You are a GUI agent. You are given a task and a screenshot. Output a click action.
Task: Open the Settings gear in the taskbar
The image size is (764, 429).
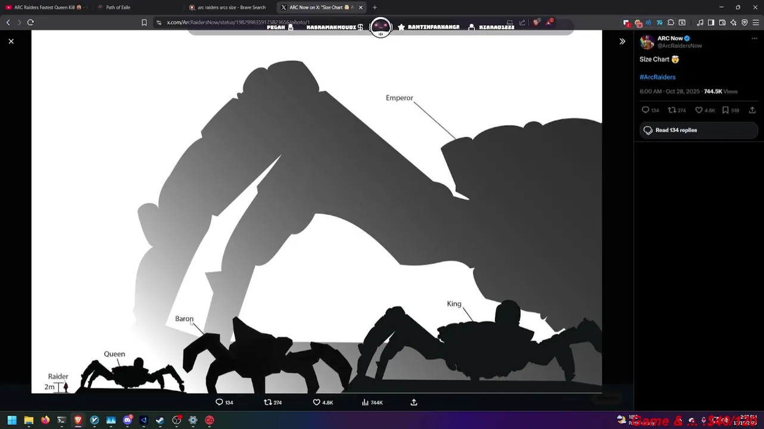(x=193, y=420)
